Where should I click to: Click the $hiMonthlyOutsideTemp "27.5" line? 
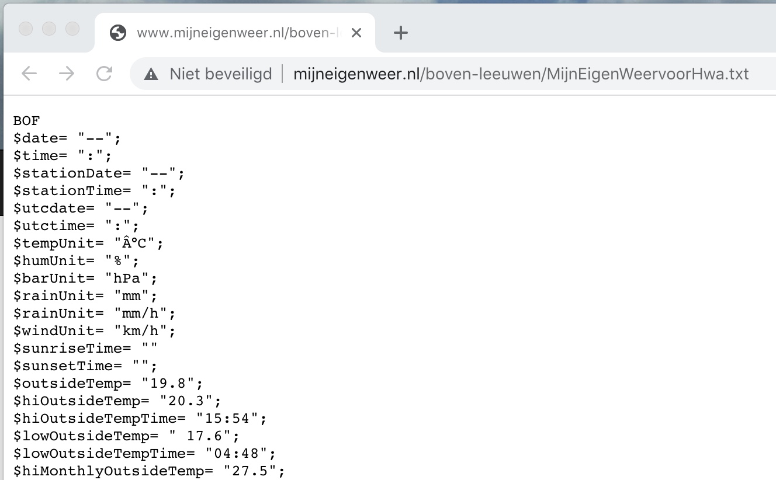pyautogui.click(x=149, y=471)
